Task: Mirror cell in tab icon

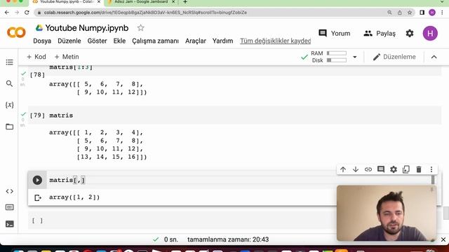Action: [406, 169]
